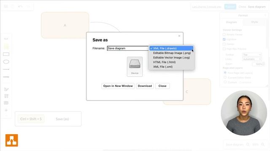Select the plain line connector tool

[6, 69]
